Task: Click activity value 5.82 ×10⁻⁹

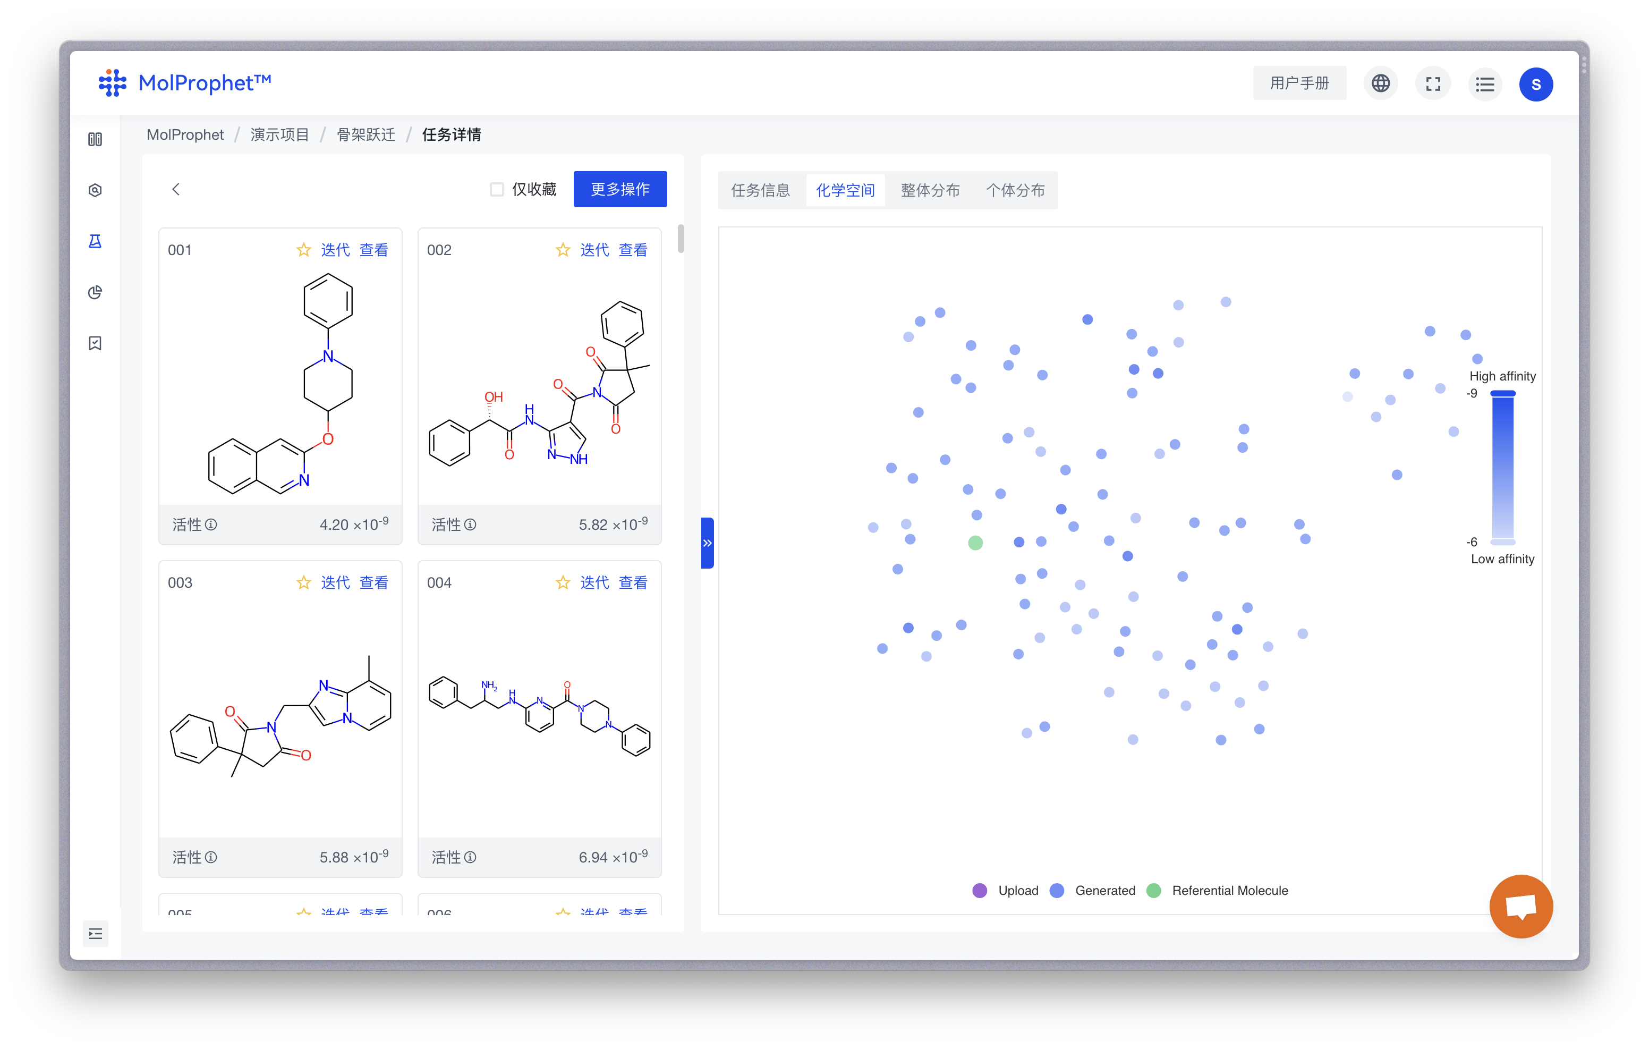Action: click(x=613, y=524)
